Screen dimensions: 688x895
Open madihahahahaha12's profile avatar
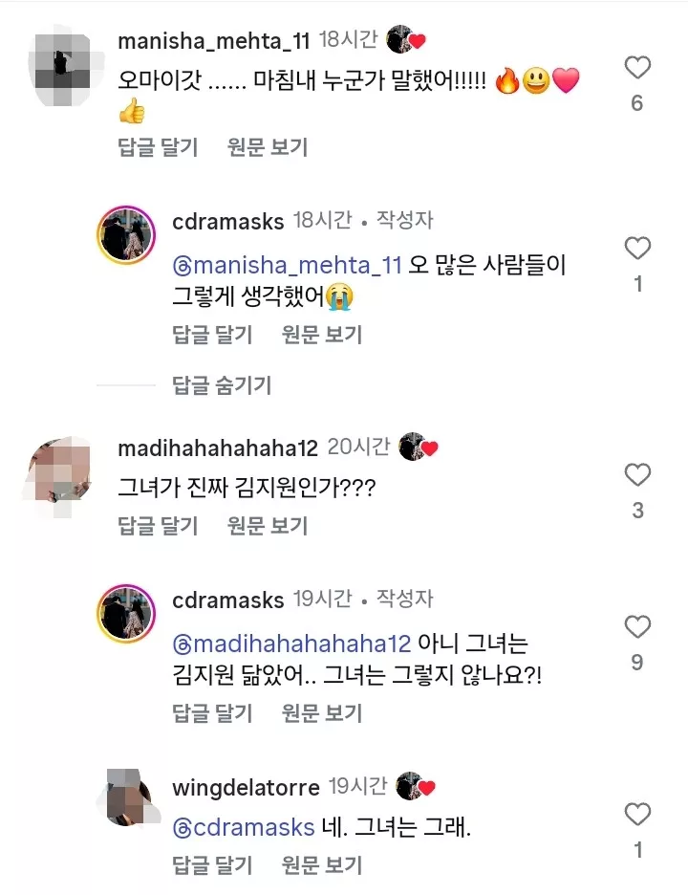point(59,469)
